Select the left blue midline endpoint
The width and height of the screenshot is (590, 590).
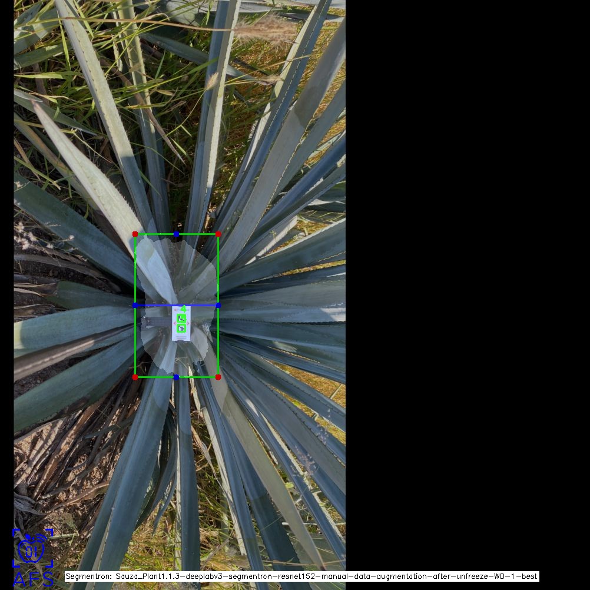[x=135, y=306]
